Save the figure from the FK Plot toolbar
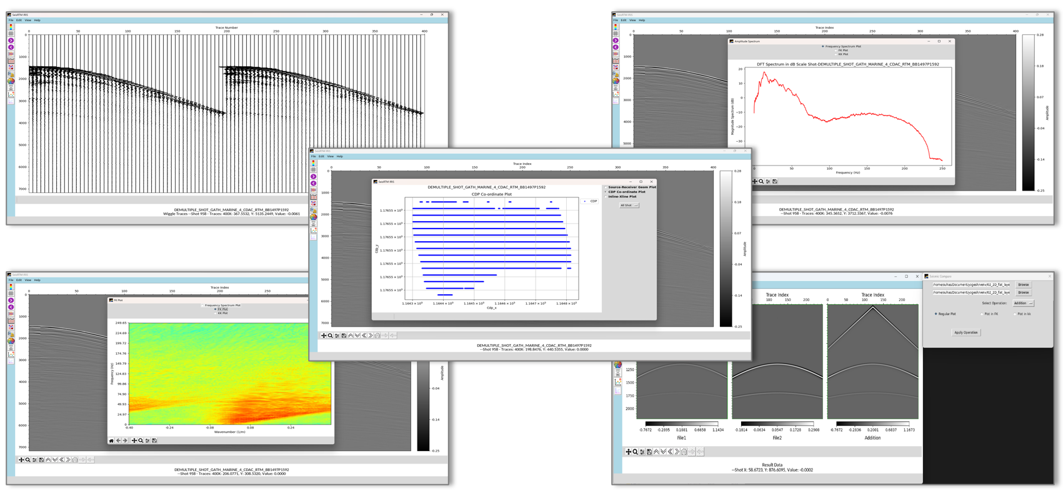 pyautogui.click(x=154, y=440)
